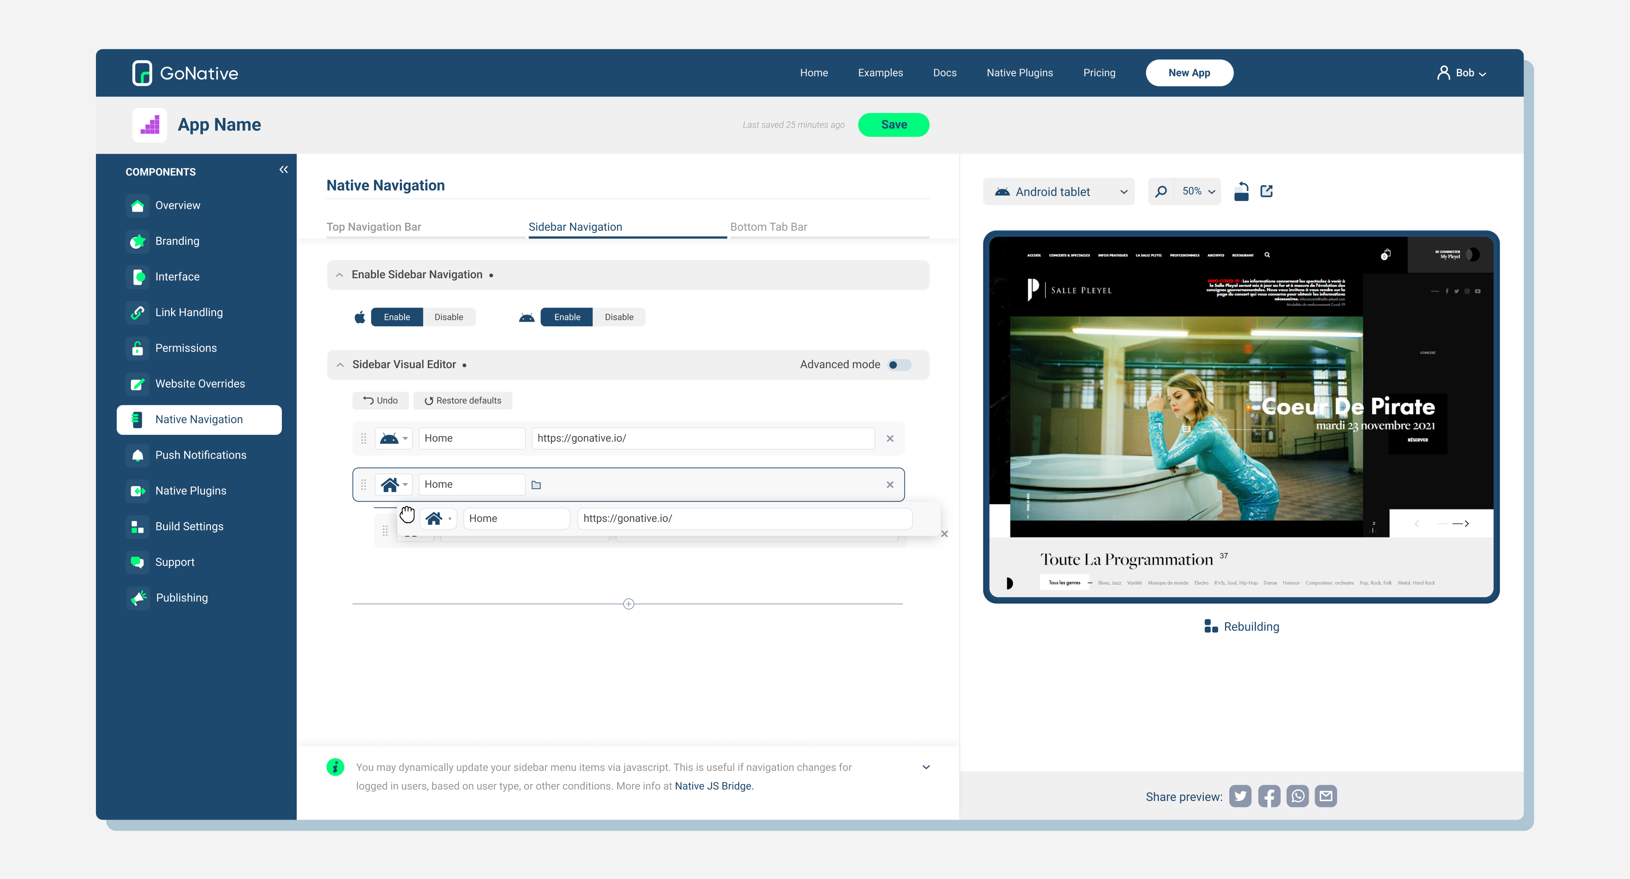
Task: Click the green Save button
Action: 893,125
